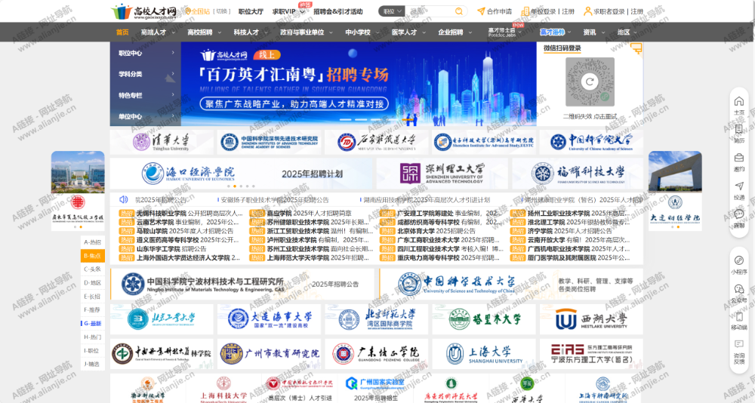Image resolution: width=755 pixels, height=403 pixels.
Task: Open 招聘会&引才活动 link
Action: tap(338, 11)
